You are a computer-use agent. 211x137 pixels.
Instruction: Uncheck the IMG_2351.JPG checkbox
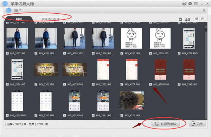[x=93, y=115]
